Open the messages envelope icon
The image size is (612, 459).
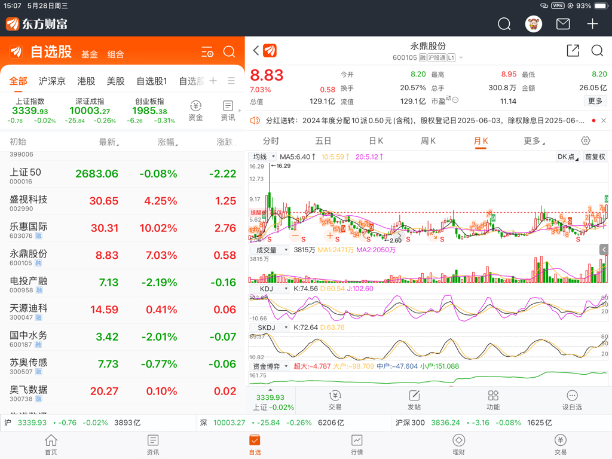563,24
